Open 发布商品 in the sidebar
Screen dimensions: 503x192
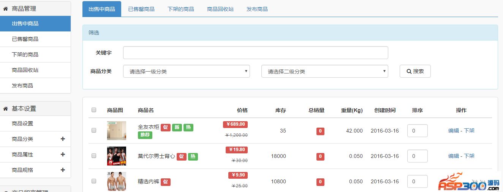[x=35, y=86]
